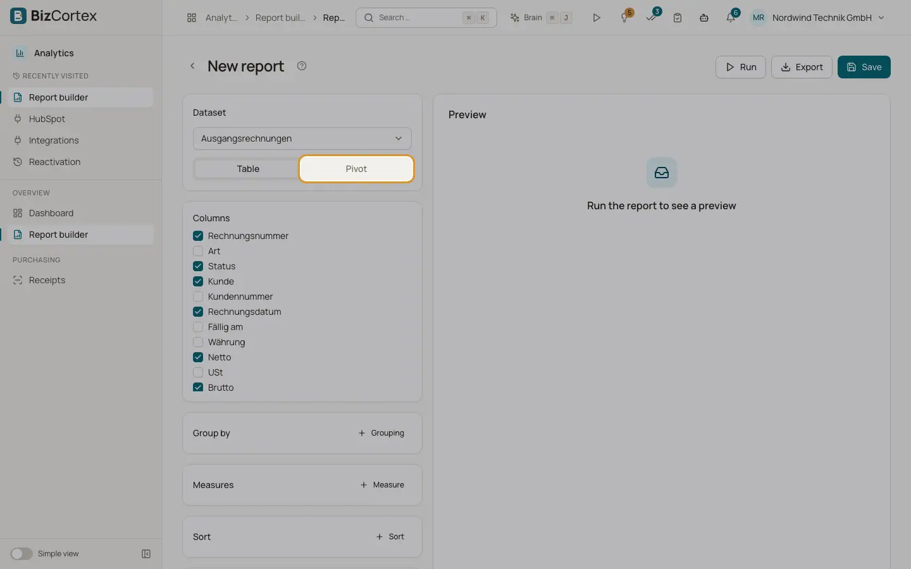Open the lightbulb insights icon
This screenshot has height=569, width=911.
point(624,18)
